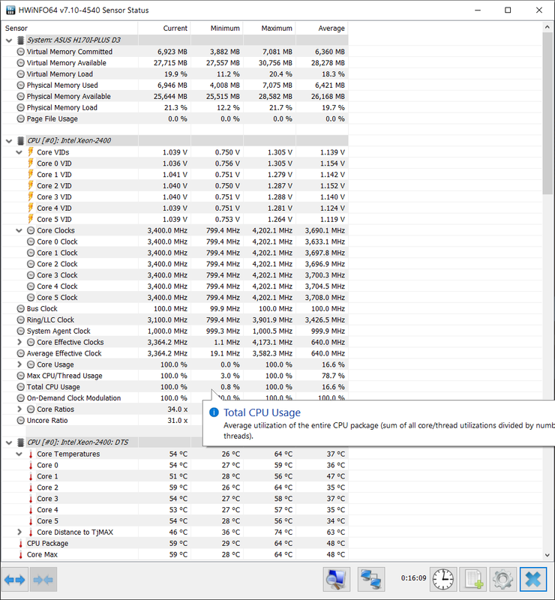Collapse the Core Clocks subtree
This screenshot has width=555, height=600.
click(19, 230)
